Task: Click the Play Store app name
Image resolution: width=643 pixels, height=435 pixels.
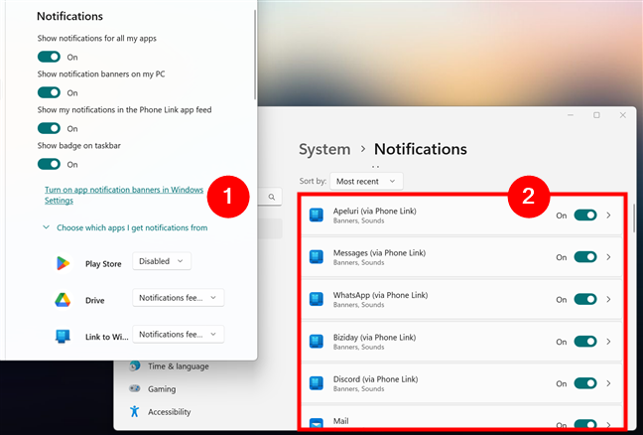Action: (103, 264)
